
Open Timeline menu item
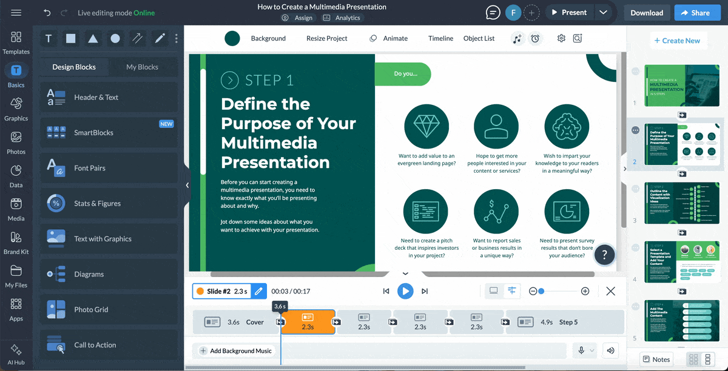click(x=440, y=38)
